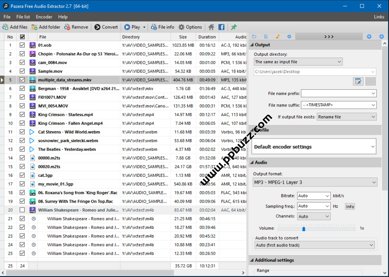Open the Output format dropdown
Image resolution: width=389 pixels, height=277 pixels.
[315, 182]
